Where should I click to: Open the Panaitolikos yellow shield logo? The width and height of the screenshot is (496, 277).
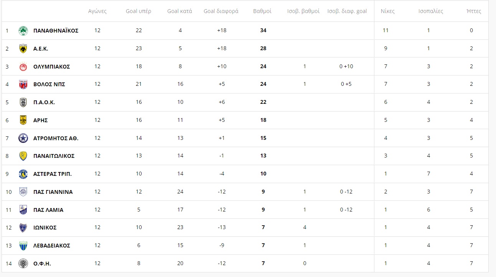[23, 156]
